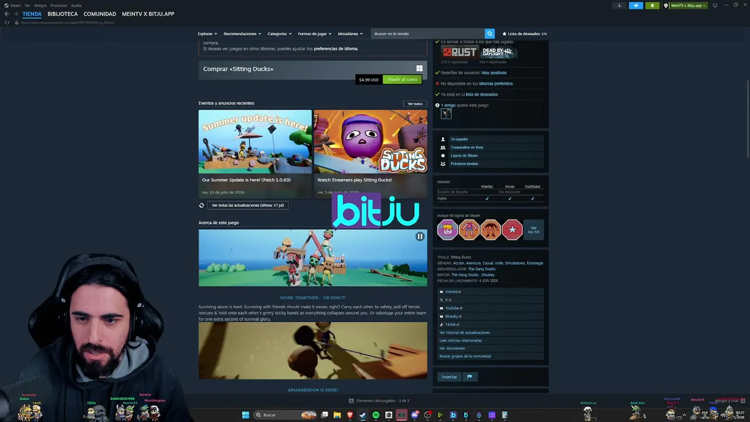Expand the Formas de jugar dropdown
Image resolution: width=750 pixels, height=422 pixels.
[315, 33]
